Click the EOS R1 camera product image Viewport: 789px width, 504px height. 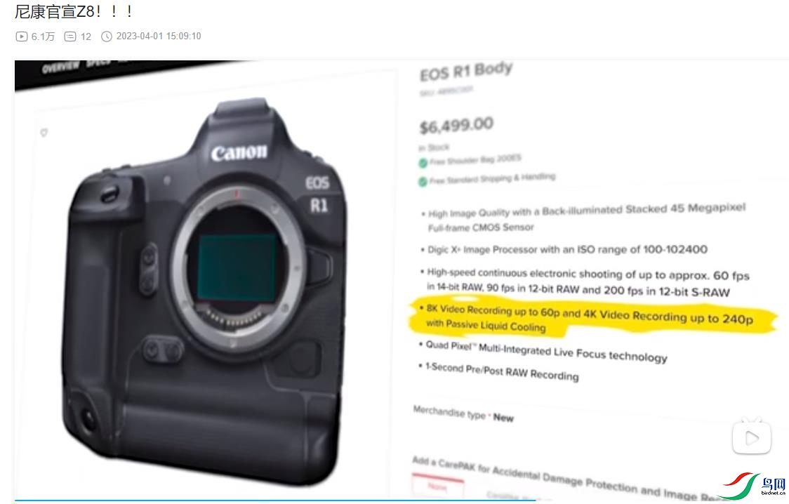205,291
